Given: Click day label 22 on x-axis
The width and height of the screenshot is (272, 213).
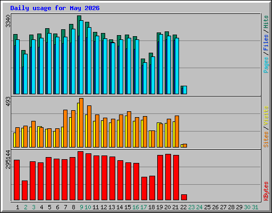Looking at the screenshot, I should click(x=183, y=207).
